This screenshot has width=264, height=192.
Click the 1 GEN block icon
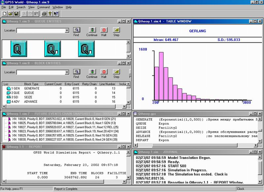pyautogui.click(x=9, y=88)
